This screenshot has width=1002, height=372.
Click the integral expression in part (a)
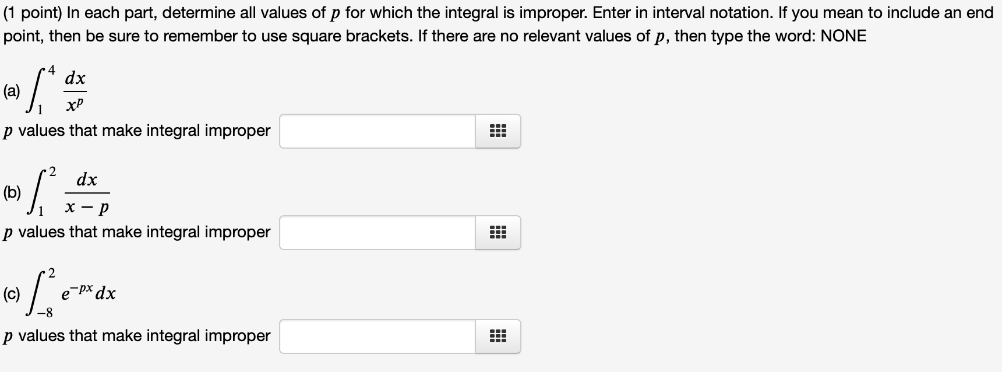(58, 89)
